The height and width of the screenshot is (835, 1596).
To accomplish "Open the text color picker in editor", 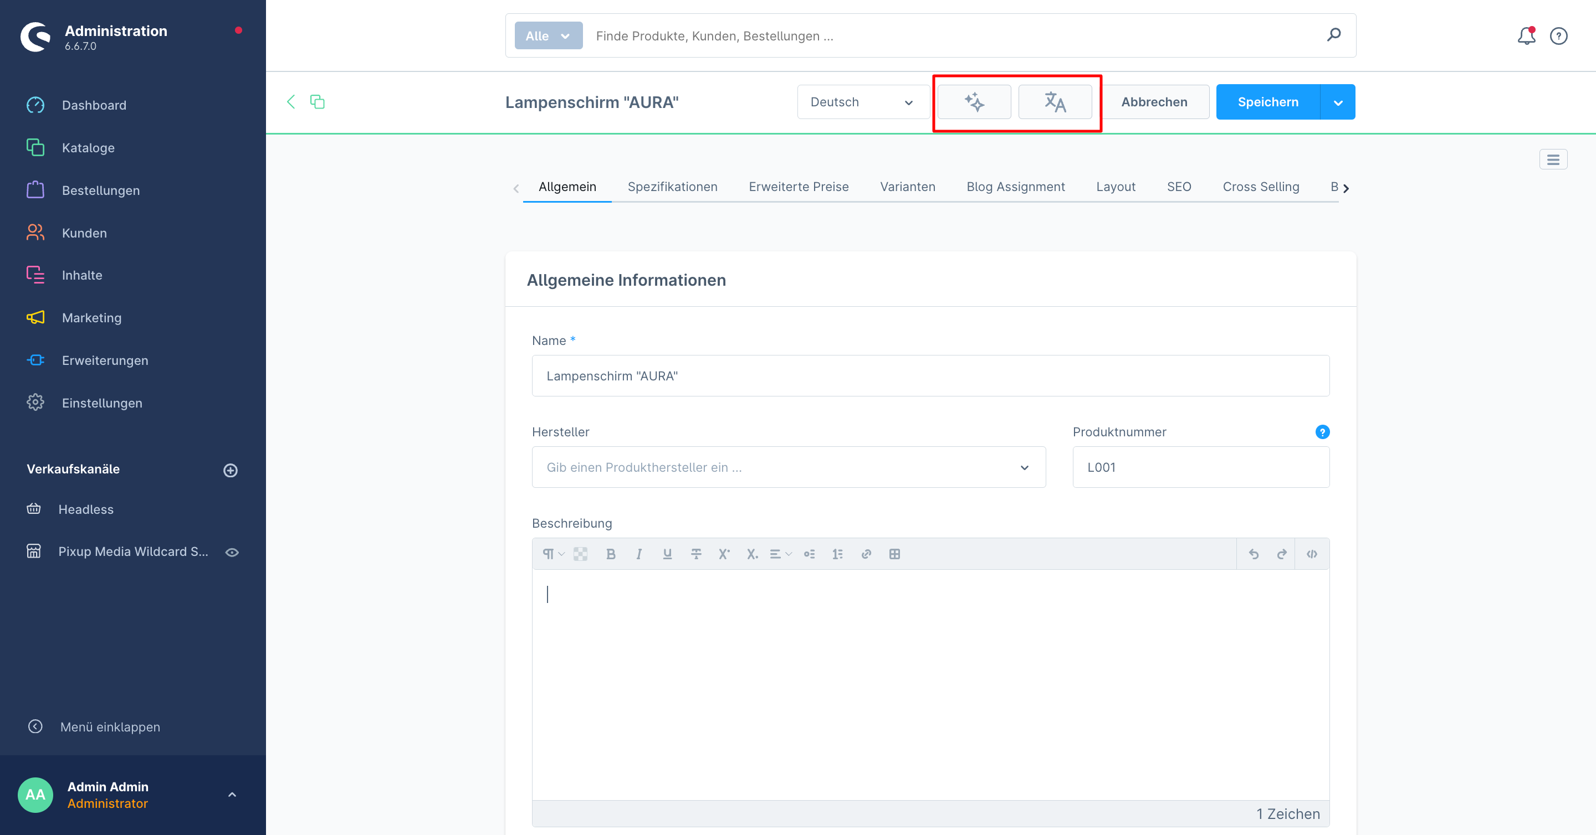I will coord(581,554).
